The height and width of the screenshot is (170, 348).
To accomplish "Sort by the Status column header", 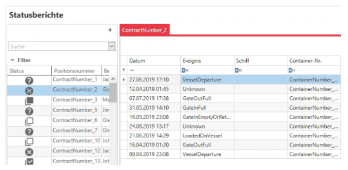I will click(29, 71).
